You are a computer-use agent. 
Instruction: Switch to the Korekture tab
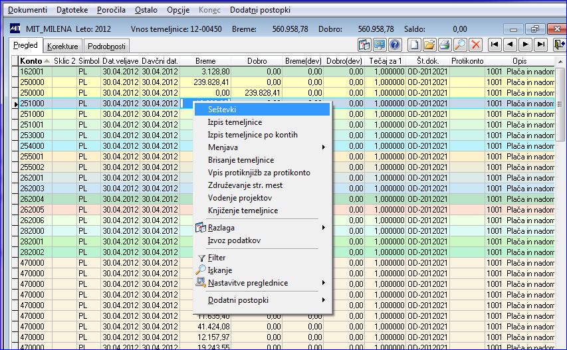[62, 46]
